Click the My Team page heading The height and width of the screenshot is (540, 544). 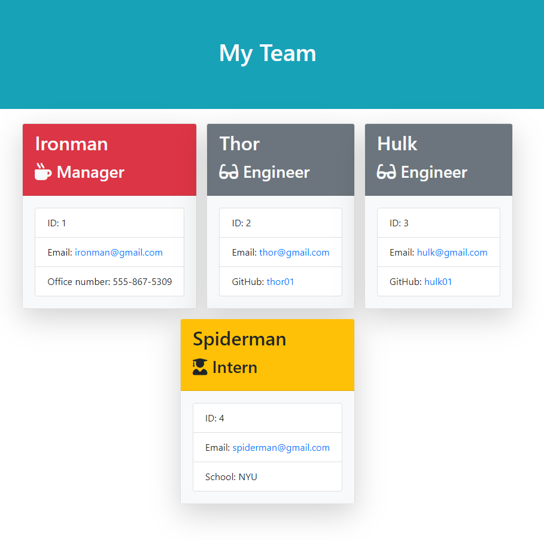(268, 53)
